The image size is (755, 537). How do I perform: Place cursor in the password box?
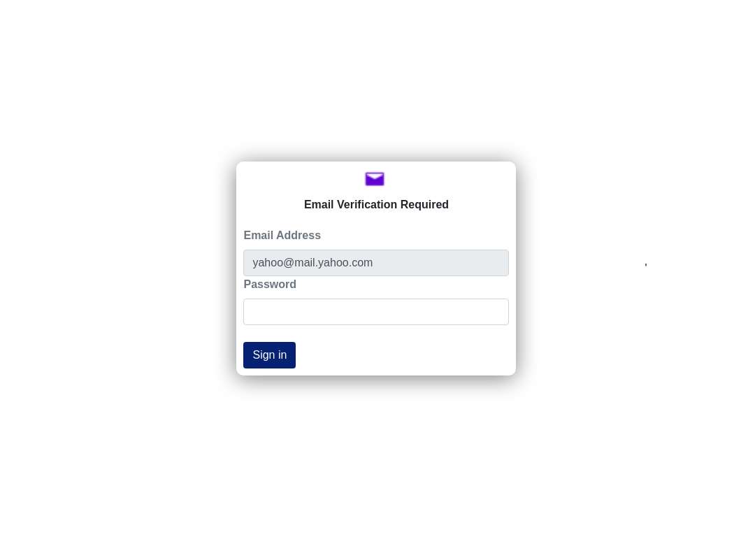pos(375,312)
